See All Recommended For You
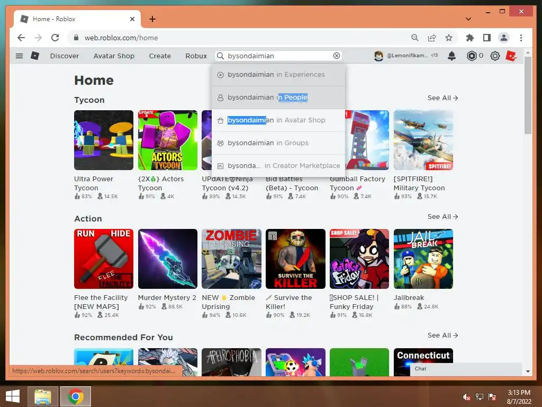The width and height of the screenshot is (542, 407). [442, 335]
